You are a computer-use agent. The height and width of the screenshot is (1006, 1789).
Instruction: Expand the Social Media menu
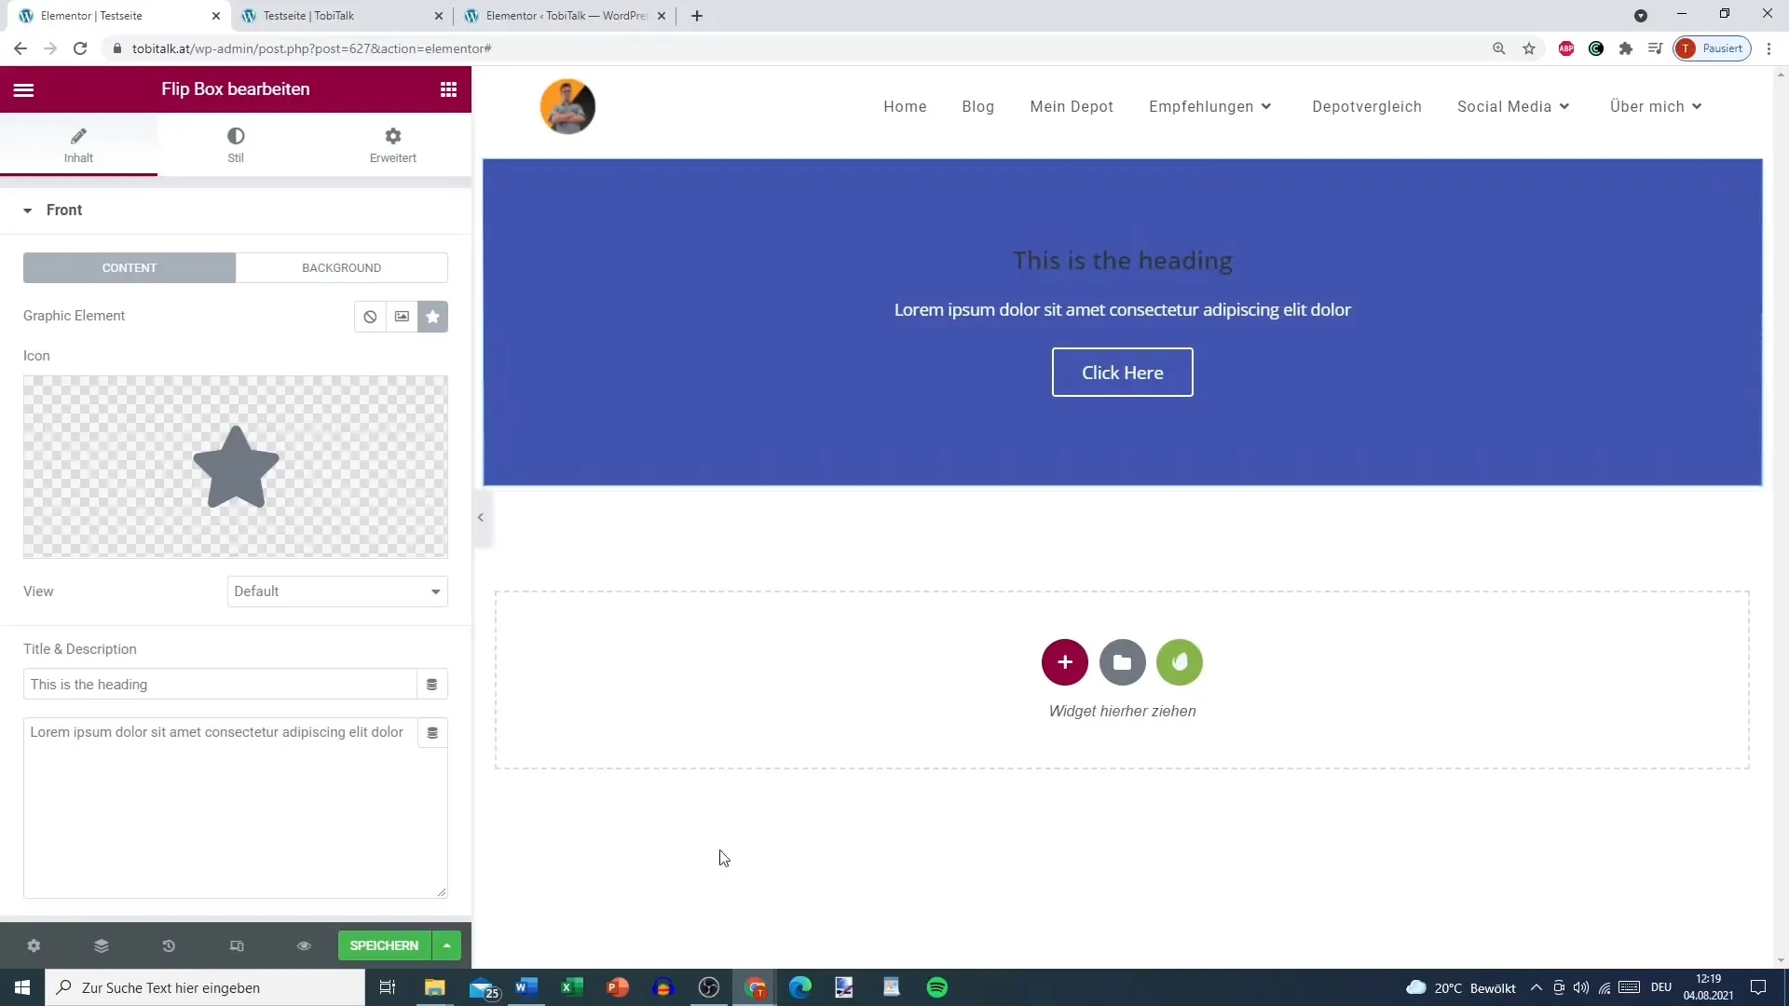point(1513,106)
